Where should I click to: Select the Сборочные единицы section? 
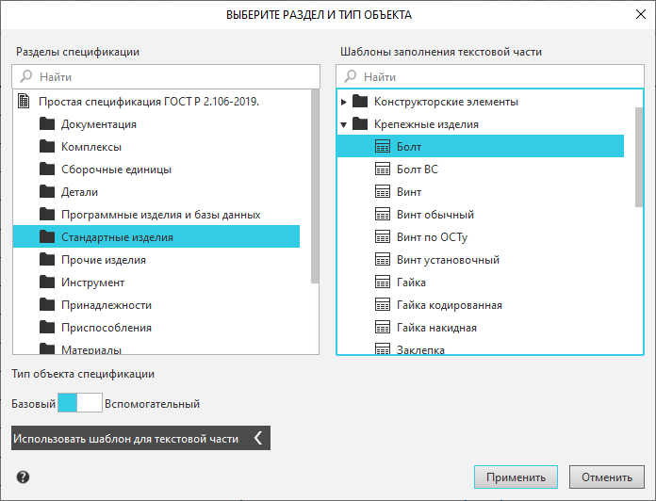pyautogui.click(x=116, y=170)
